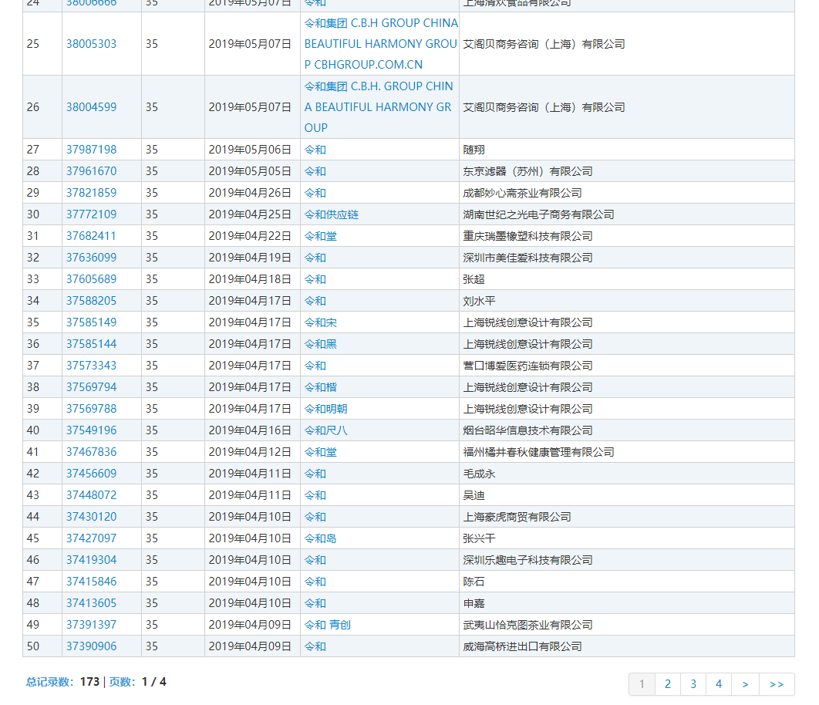View the 令和岛 trademark details
The image size is (819, 705).
point(320,538)
